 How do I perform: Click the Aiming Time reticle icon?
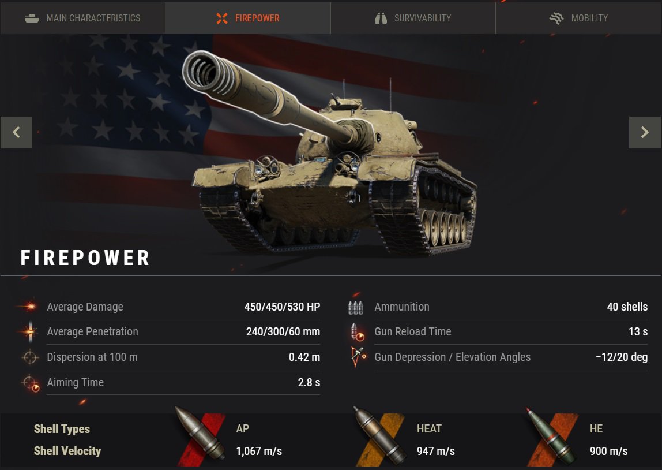[31, 383]
